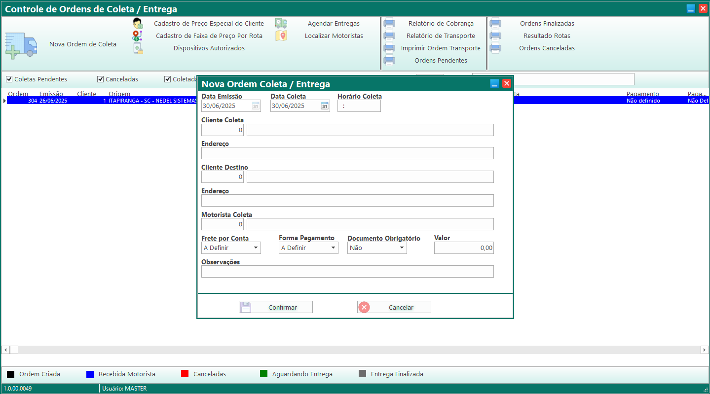This screenshot has height=394, width=710.
Task: Open Cadastro de Preço Especial do Cliente icon
Action: 138,24
